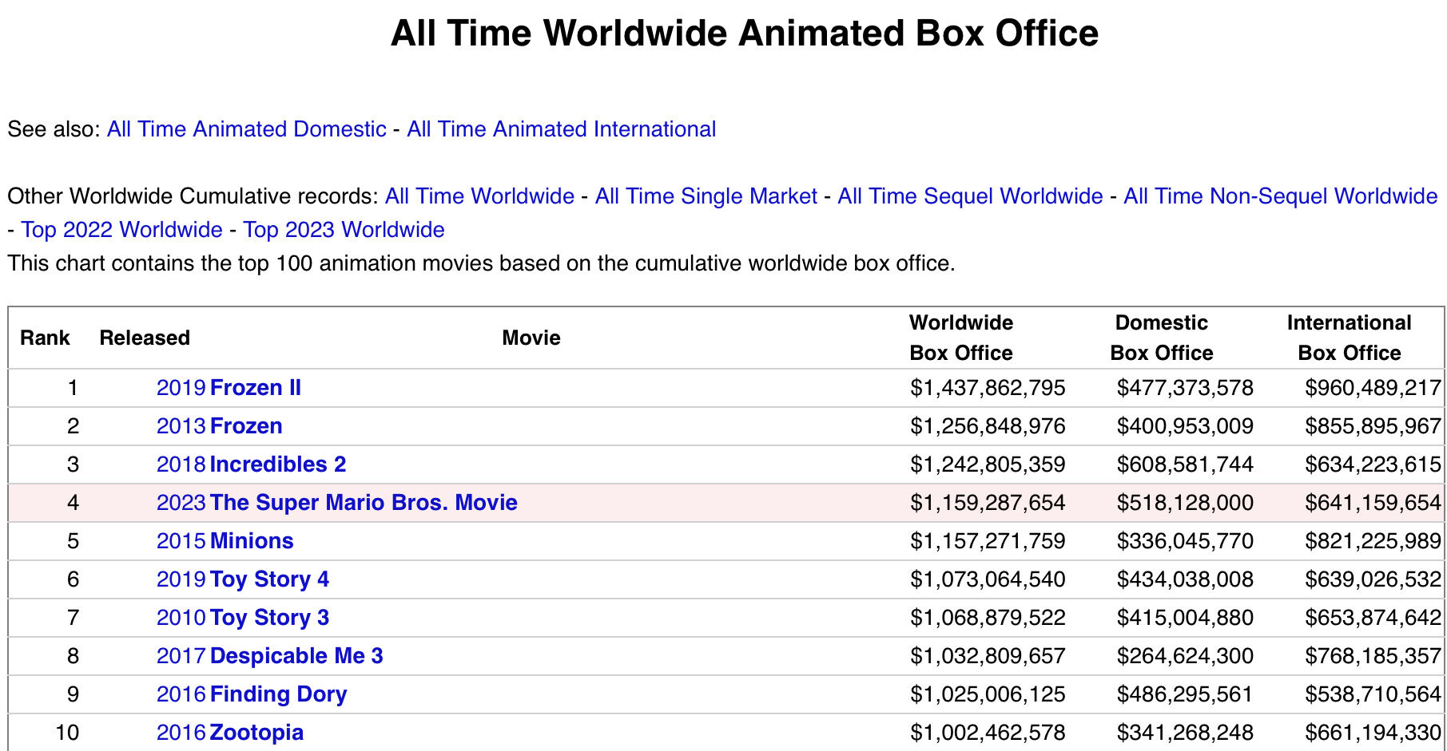Screen dimensions: 1447x751
Task: Select the Minions movie link
Action: point(252,541)
